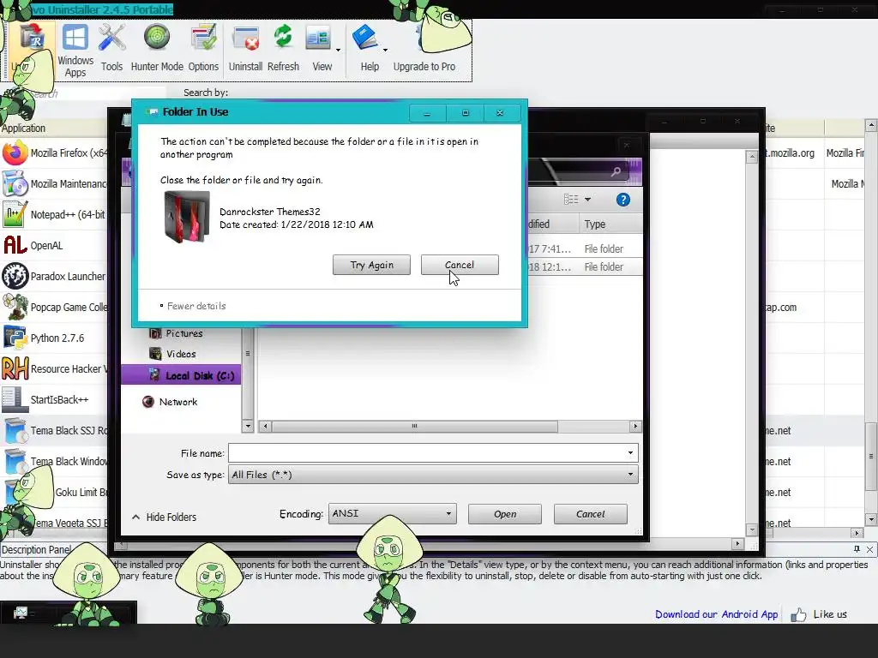Click Open button in file dialog

point(504,514)
